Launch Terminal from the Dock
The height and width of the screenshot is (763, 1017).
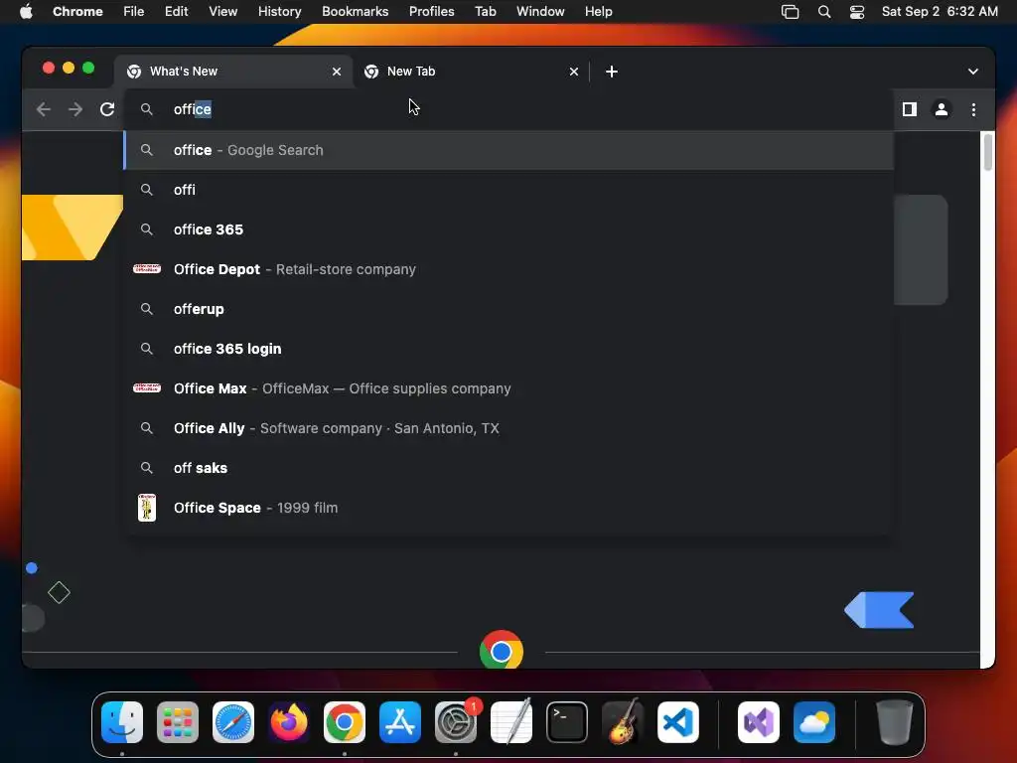tap(567, 722)
